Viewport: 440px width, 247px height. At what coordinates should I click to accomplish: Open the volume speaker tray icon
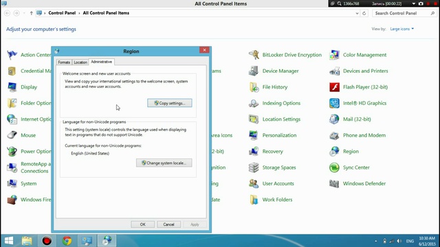399,241
